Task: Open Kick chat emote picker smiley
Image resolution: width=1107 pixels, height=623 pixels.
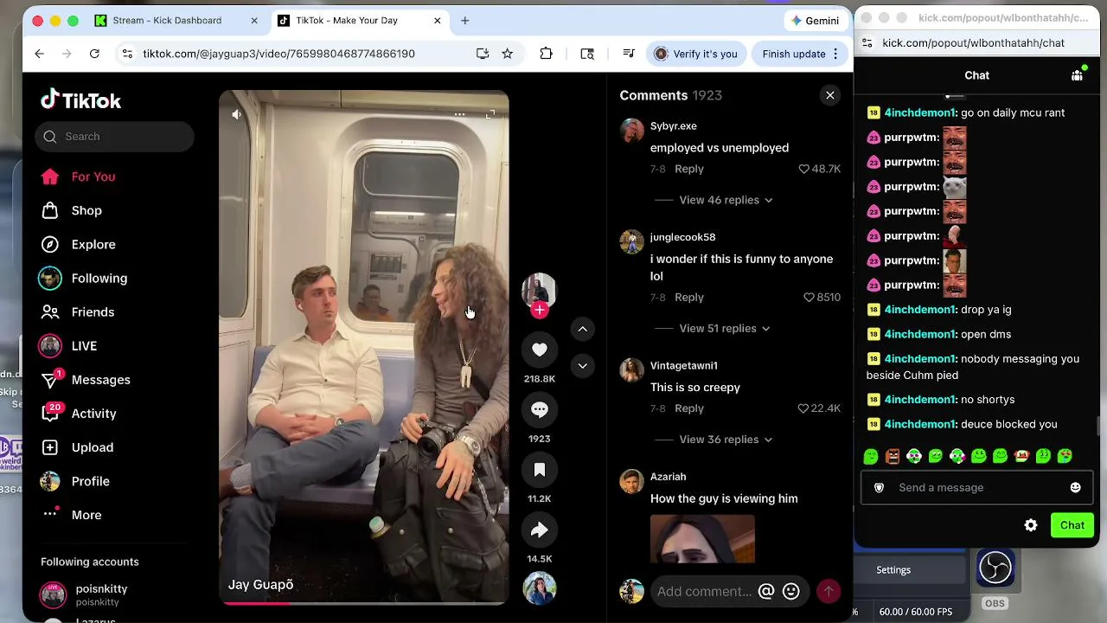Action: pyautogui.click(x=1075, y=488)
